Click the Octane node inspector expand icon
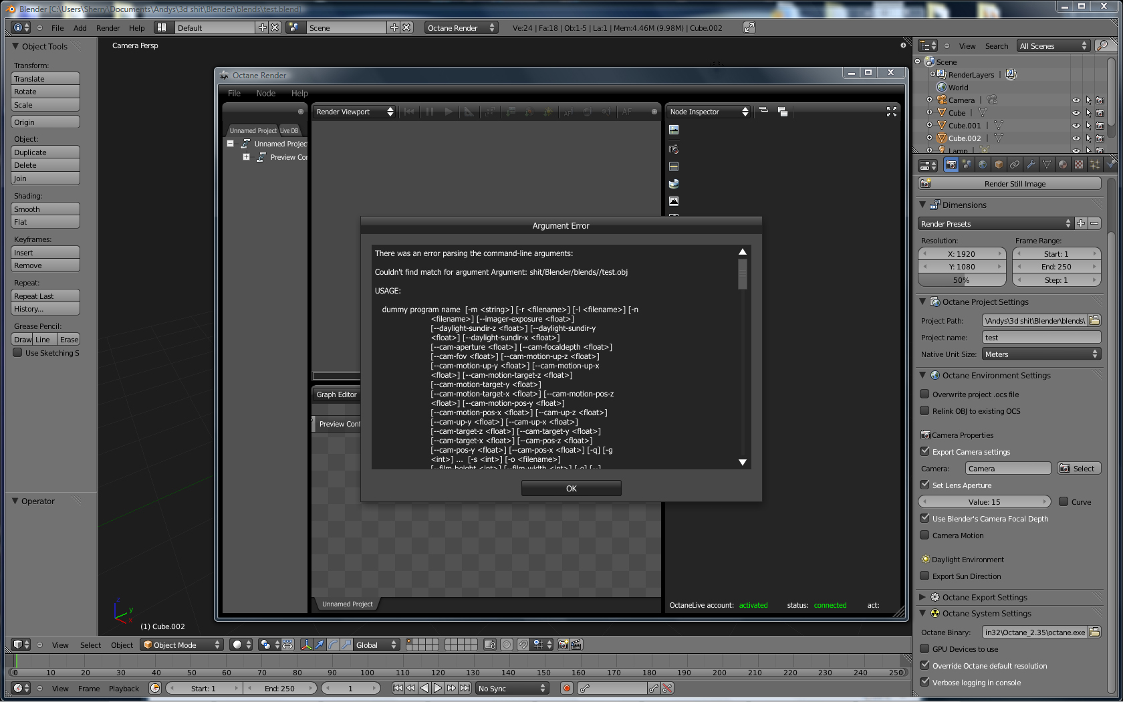The image size is (1123, 702). click(892, 112)
